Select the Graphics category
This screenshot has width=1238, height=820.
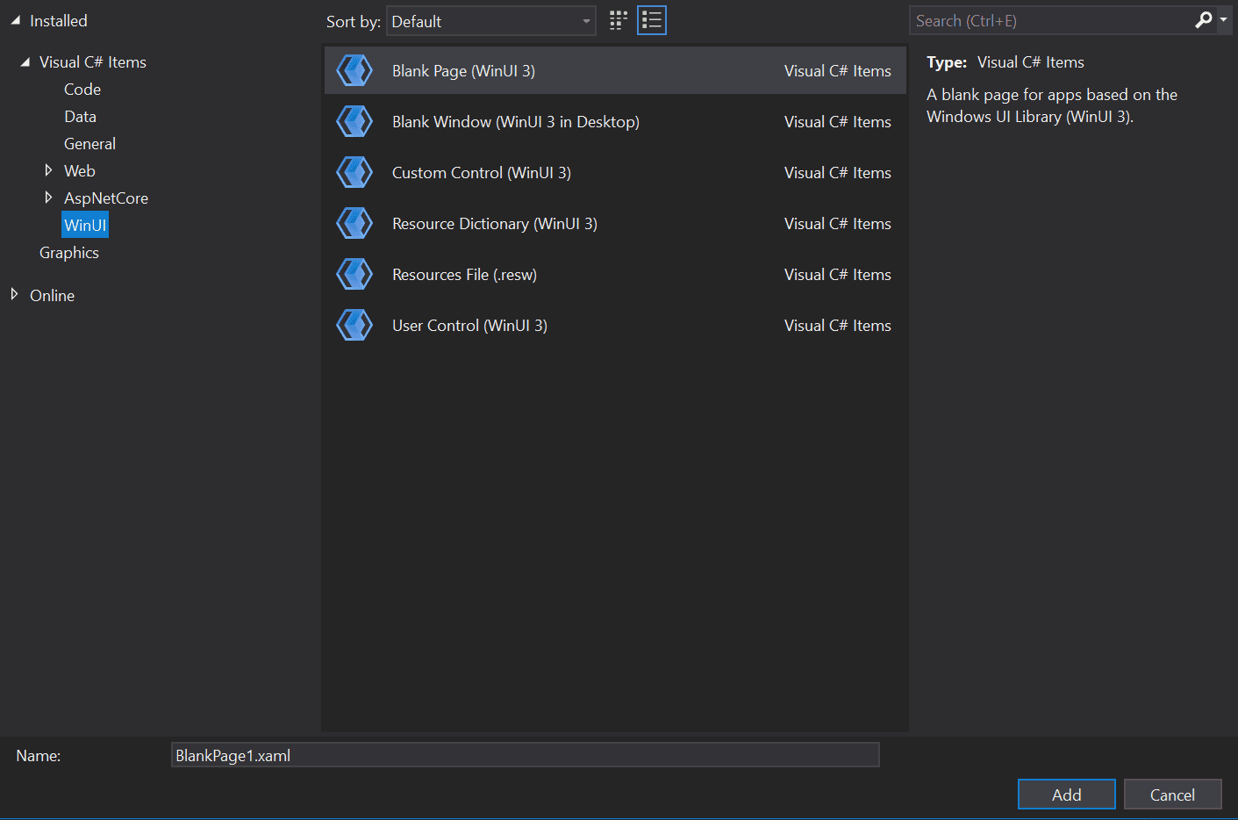point(69,253)
